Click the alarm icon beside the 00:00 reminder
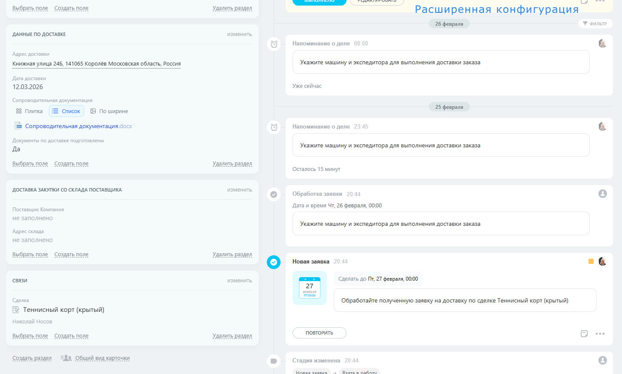This screenshot has height=374, width=622. pos(274,44)
